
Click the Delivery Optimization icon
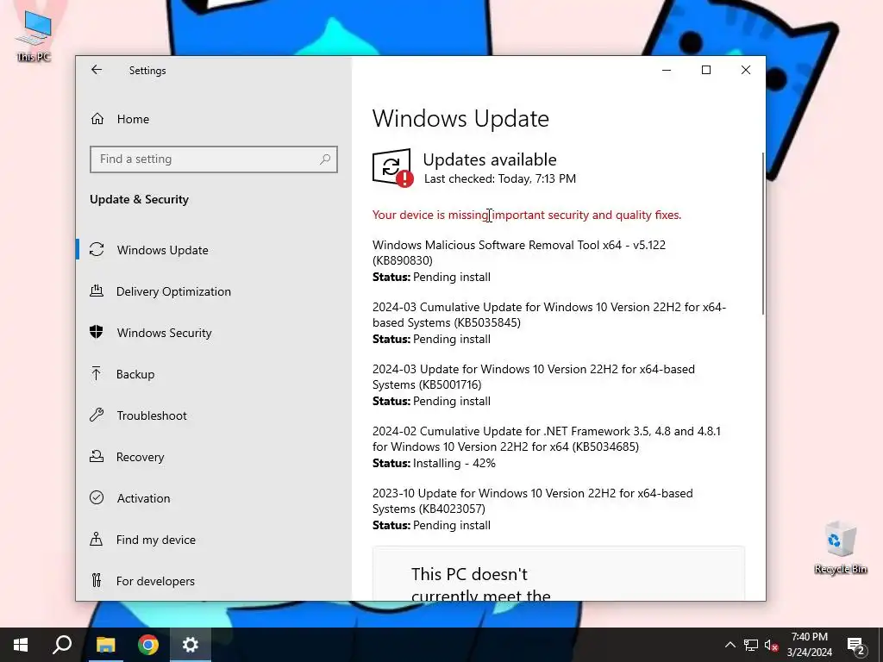click(x=97, y=291)
